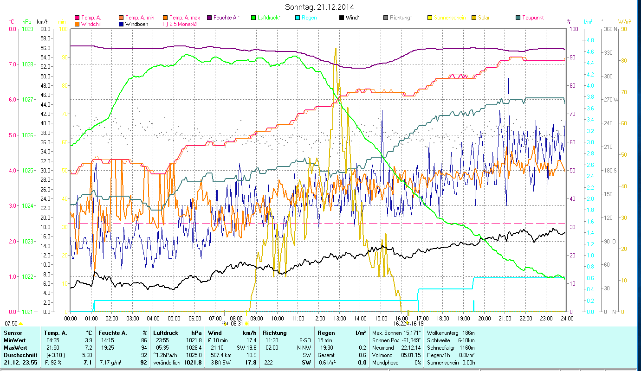Click the '222 °' wind direction value
The width and height of the screenshot is (641, 371).
(x=270, y=363)
